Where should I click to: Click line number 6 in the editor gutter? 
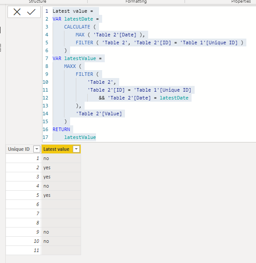(x=46, y=50)
